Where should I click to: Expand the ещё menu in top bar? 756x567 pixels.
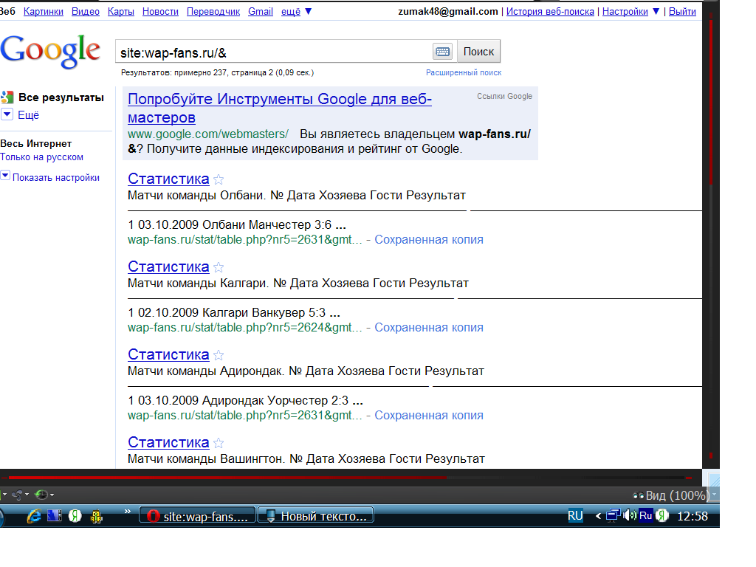click(298, 12)
